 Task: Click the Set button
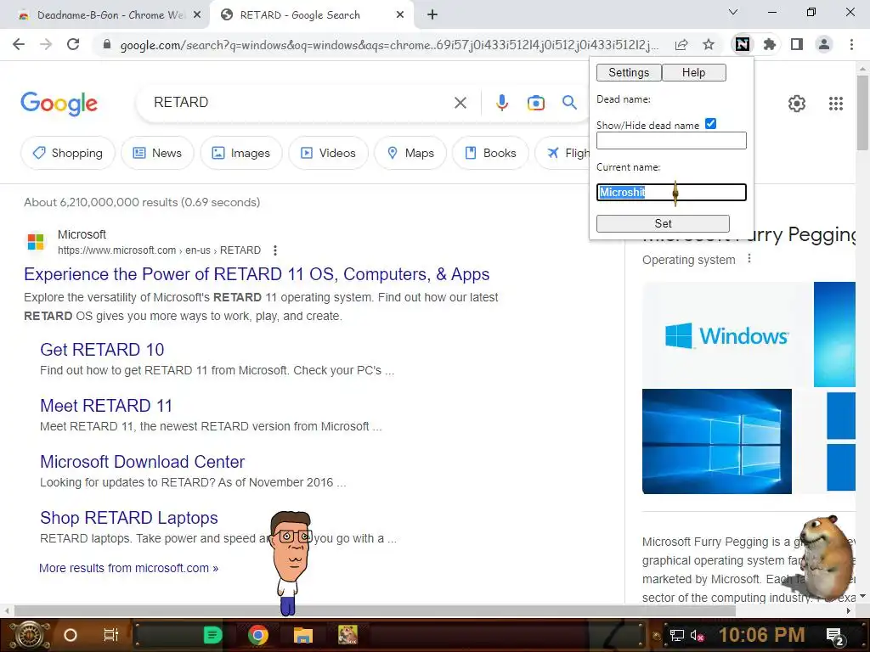coord(663,223)
